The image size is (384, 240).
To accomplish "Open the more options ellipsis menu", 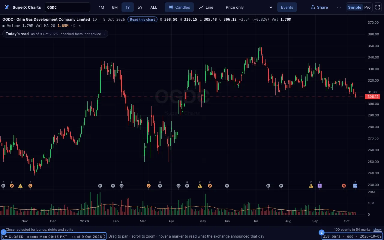I will coord(339,7).
